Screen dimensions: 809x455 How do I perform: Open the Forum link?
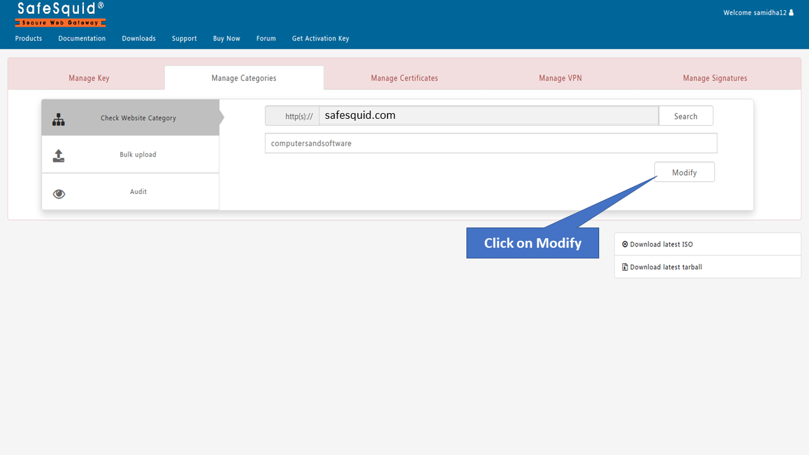[266, 39]
